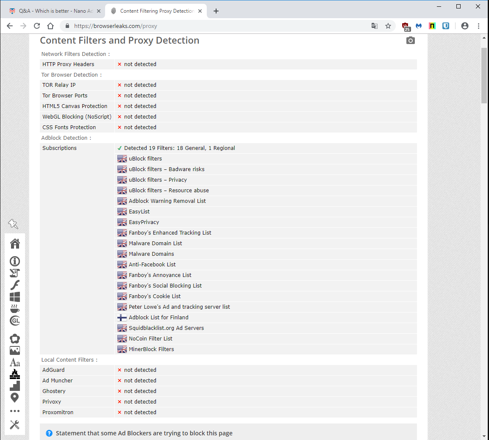
Task: Open the Canvas picture sidebar icon
Action: click(x=15, y=351)
